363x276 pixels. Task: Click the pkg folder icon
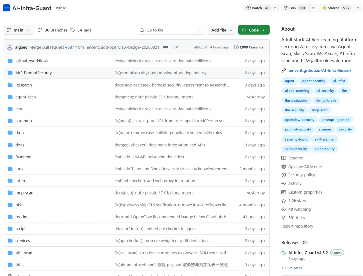point(10,205)
